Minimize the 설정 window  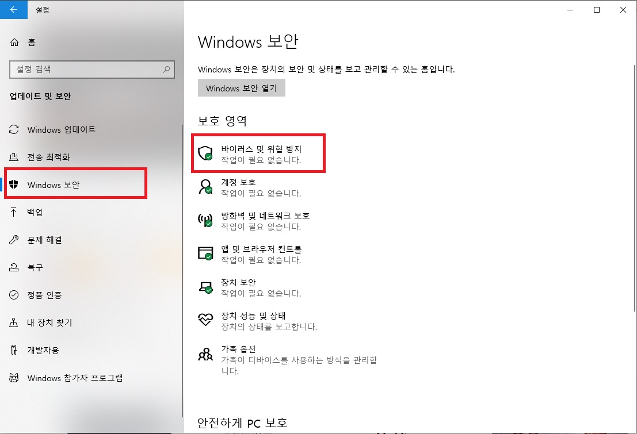coord(570,10)
